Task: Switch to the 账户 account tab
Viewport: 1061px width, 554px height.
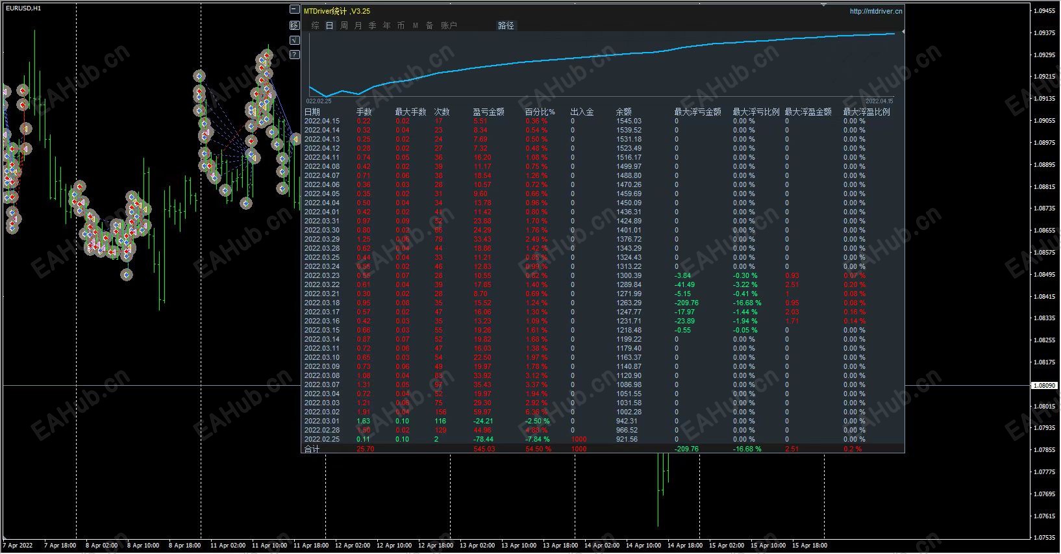Action: click(x=449, y=25)
